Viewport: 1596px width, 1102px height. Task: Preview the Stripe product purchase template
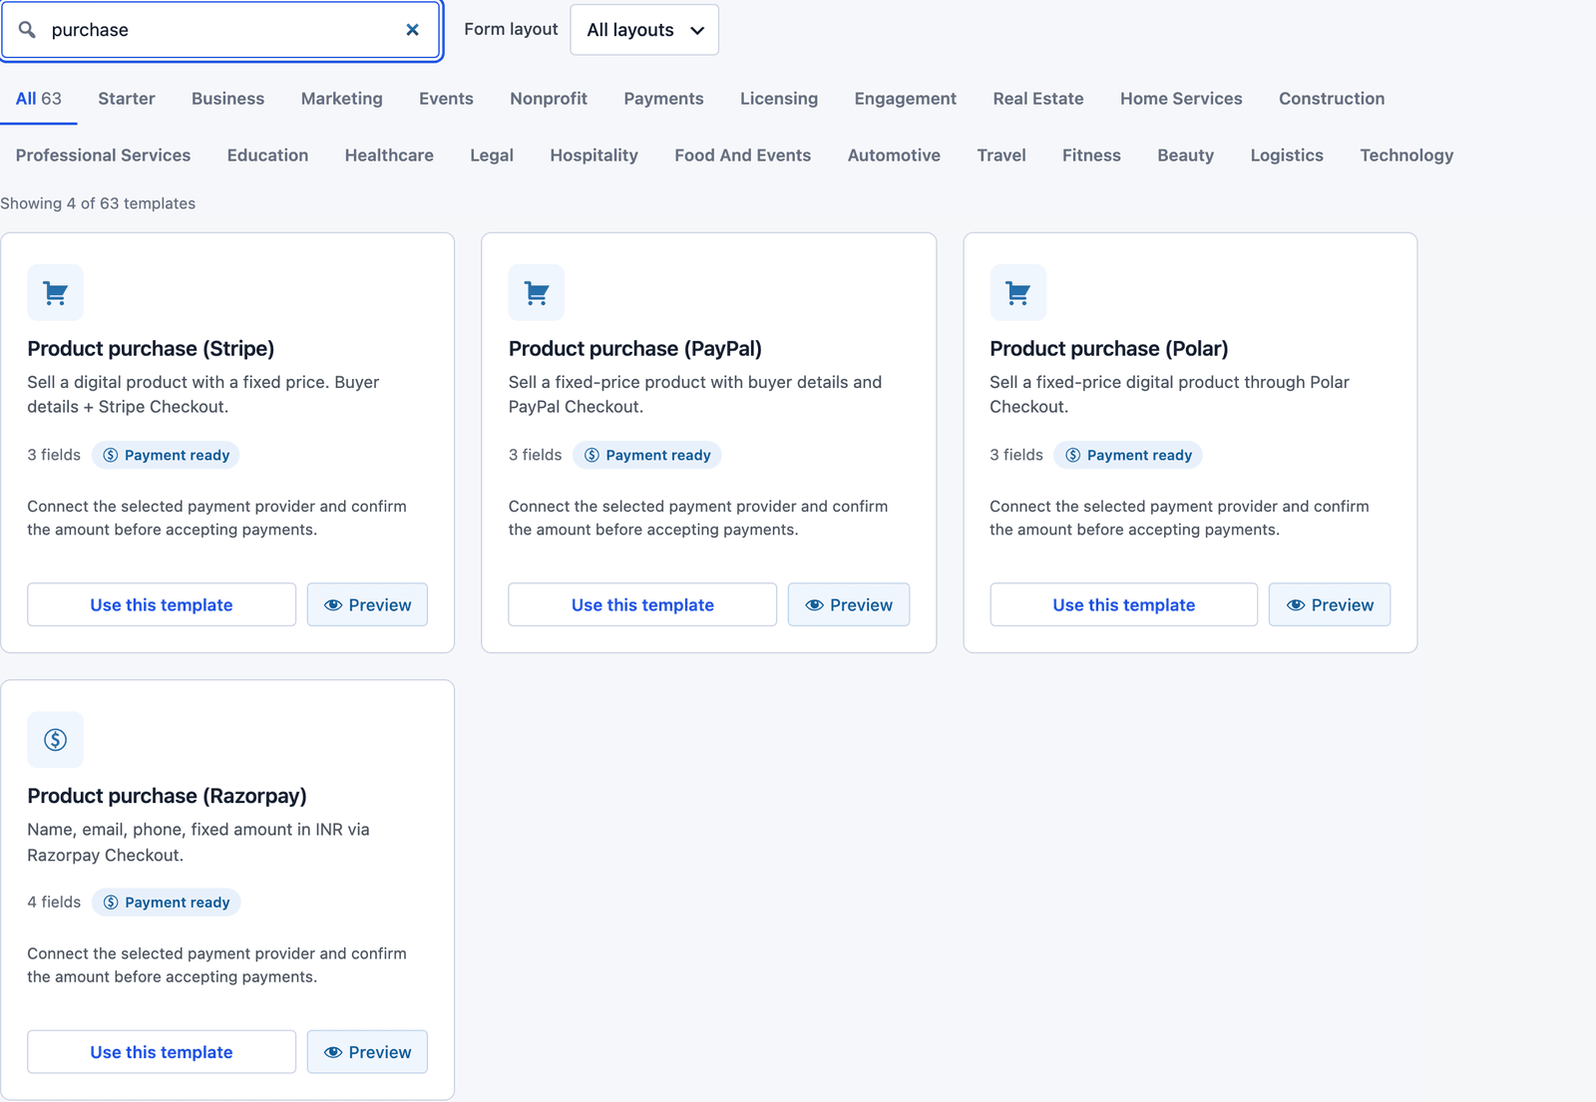click(x=367, y=605)
